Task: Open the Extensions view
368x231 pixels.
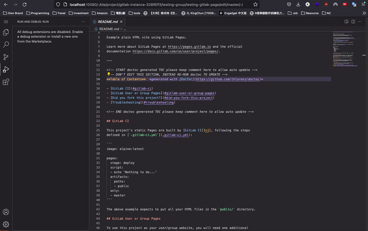Action: 6,82
